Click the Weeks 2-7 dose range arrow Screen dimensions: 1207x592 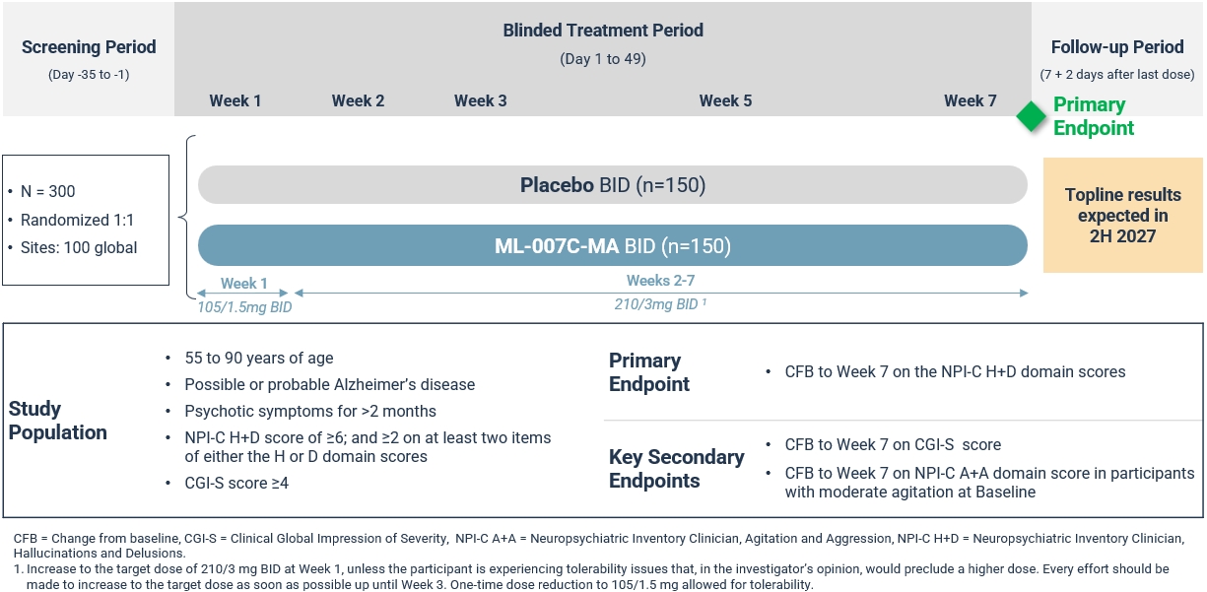(660, 294)
